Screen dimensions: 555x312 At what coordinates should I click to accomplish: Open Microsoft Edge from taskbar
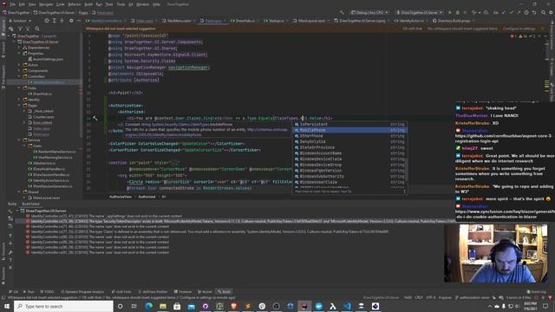[148, 306]
